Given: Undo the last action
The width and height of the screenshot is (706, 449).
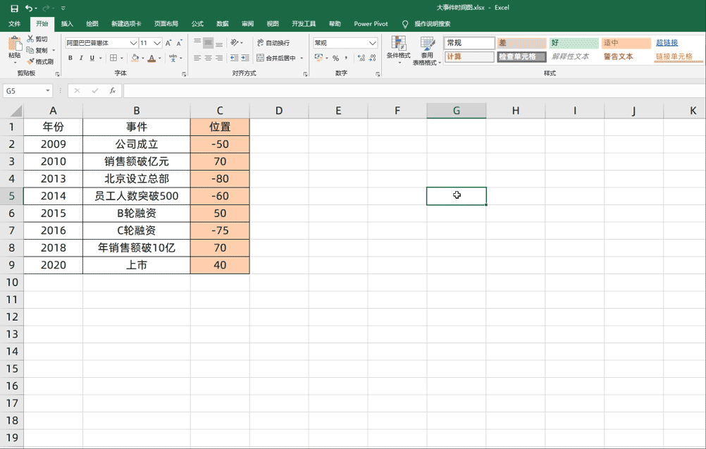Looking at the screenshot, I should click(x=29, y=8).
